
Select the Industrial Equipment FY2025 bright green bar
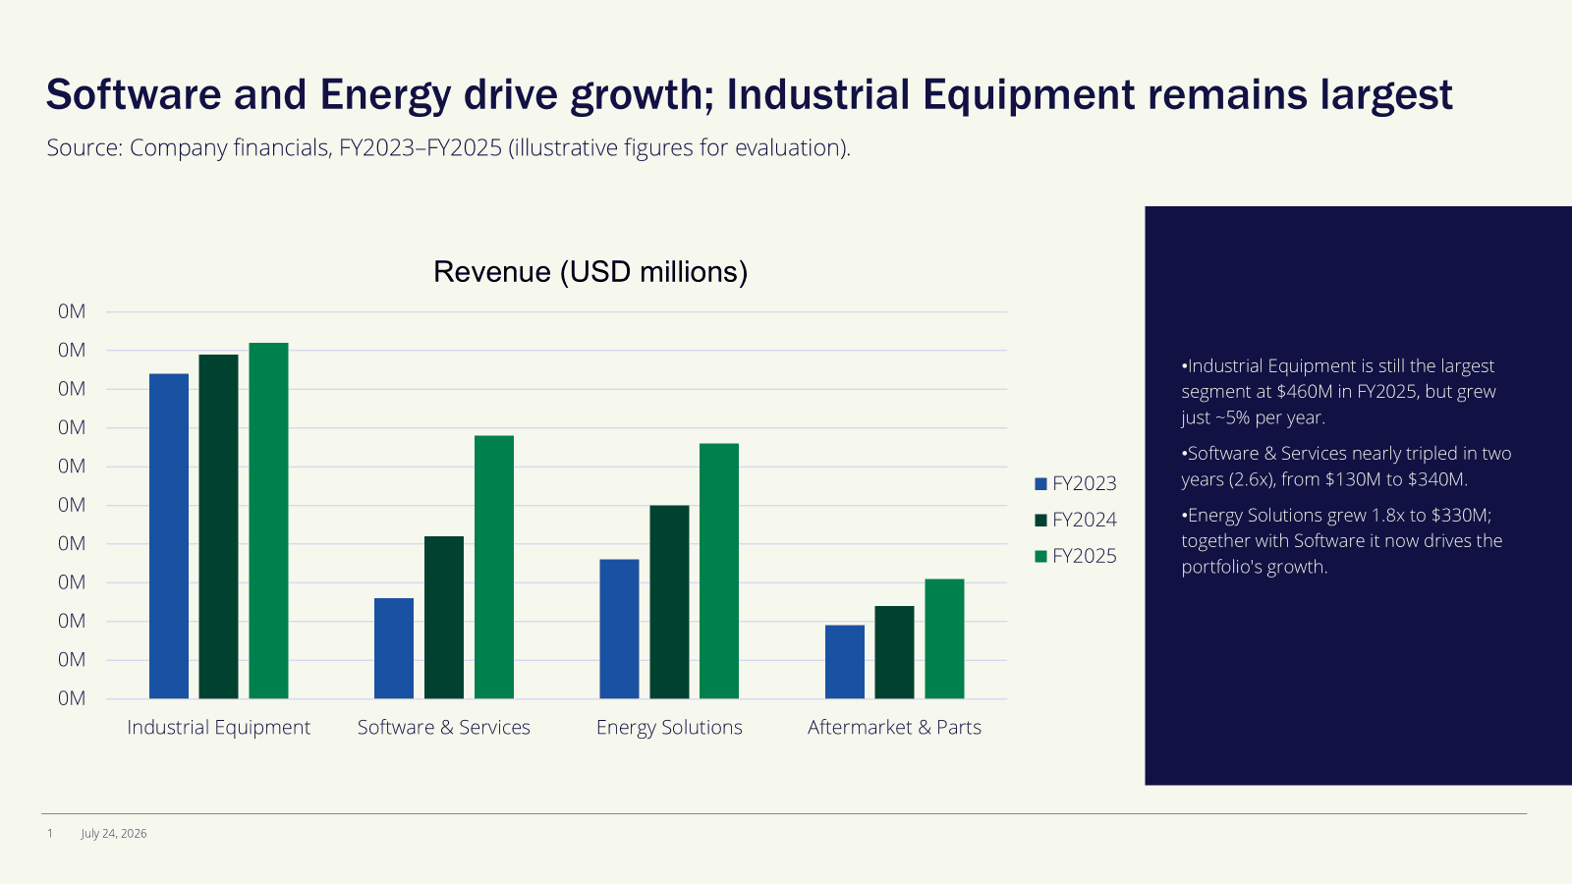tap(268, 521)
